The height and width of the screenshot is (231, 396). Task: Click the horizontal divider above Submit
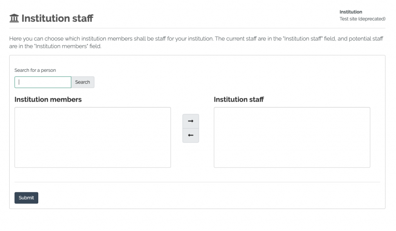point(197,182)
